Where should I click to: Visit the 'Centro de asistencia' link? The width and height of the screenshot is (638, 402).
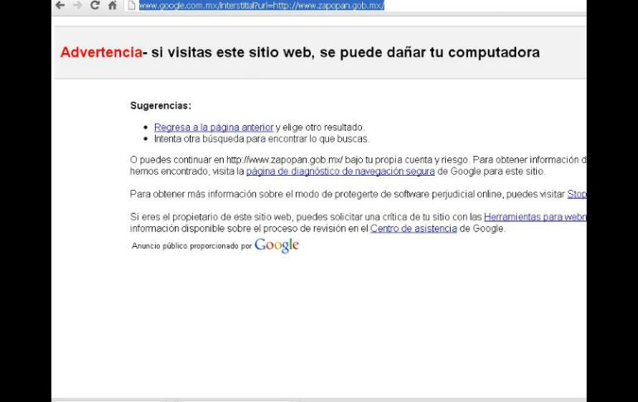click(x=413, y=229)
